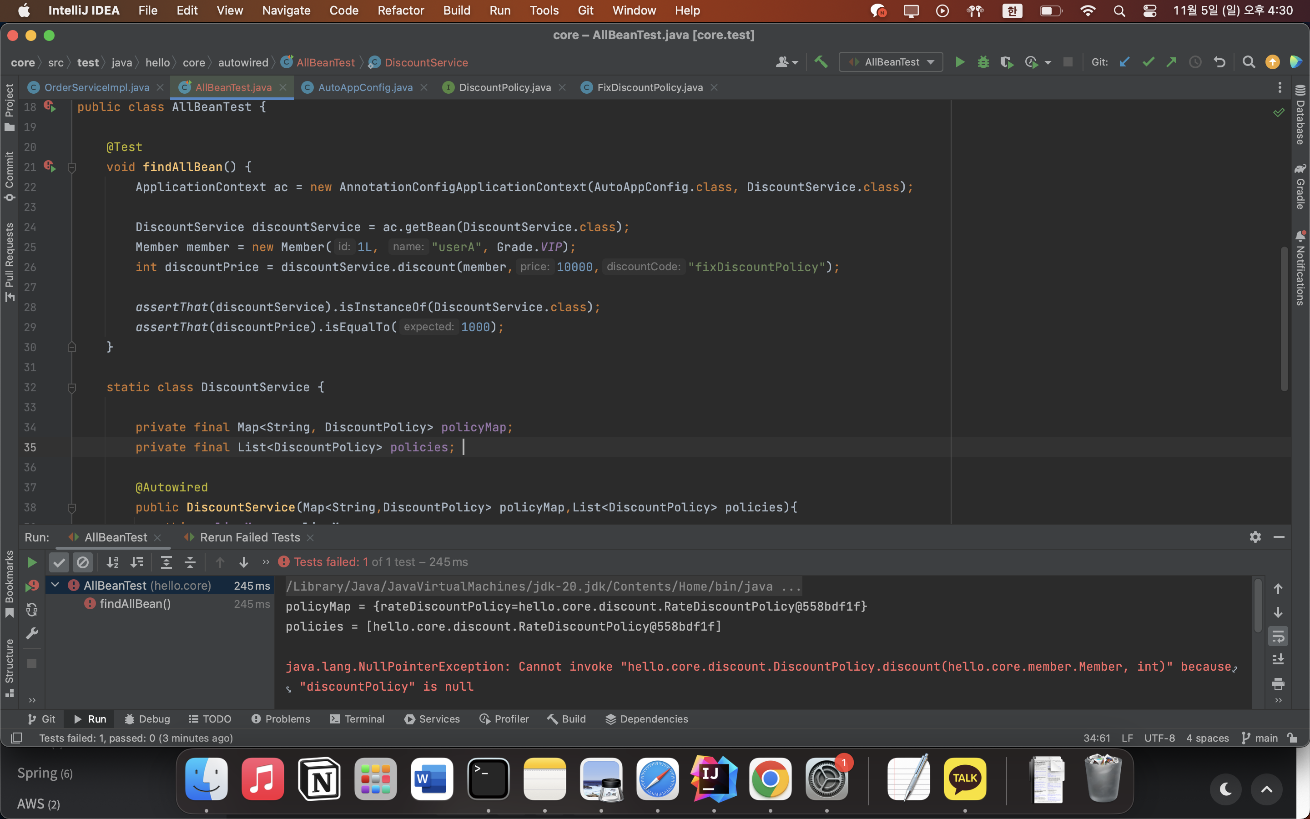This screenshot has width=1310, height=819.
Task: Click the print console output icon
Action: [1278, 683]
